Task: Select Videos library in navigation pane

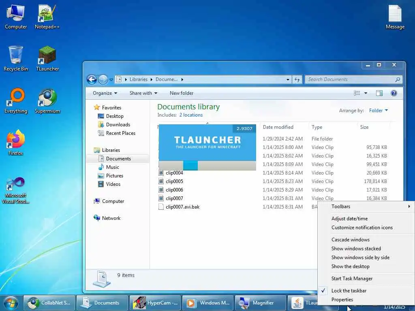Action: [113, 184]
